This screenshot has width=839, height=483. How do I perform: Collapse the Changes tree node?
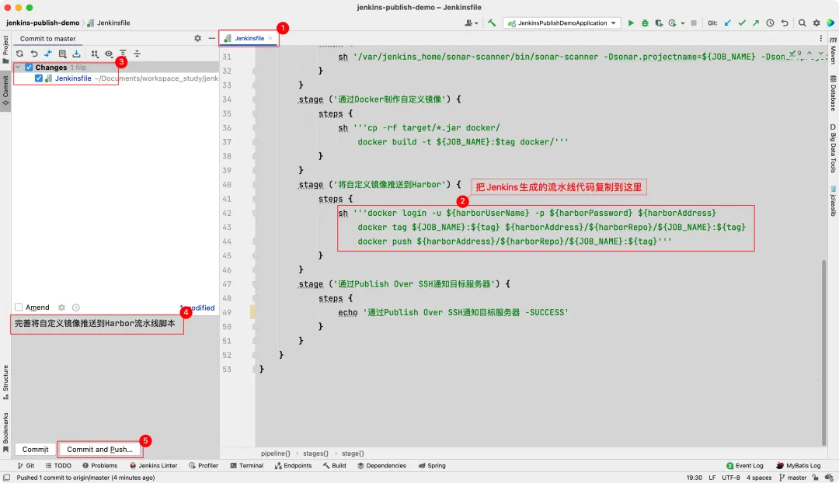[x=19, y=68]
